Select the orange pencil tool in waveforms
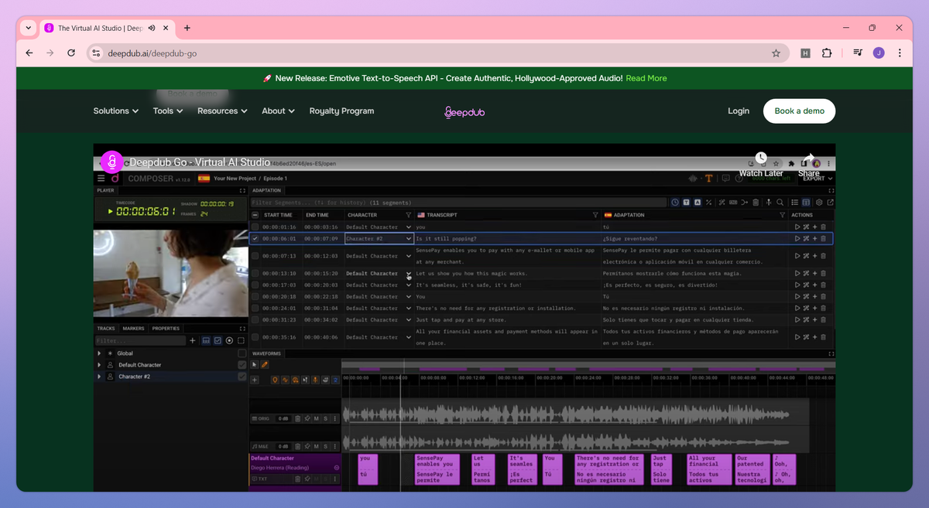Image resolution: width=929 pixels, height=508 pixels. tap(265, 364)
